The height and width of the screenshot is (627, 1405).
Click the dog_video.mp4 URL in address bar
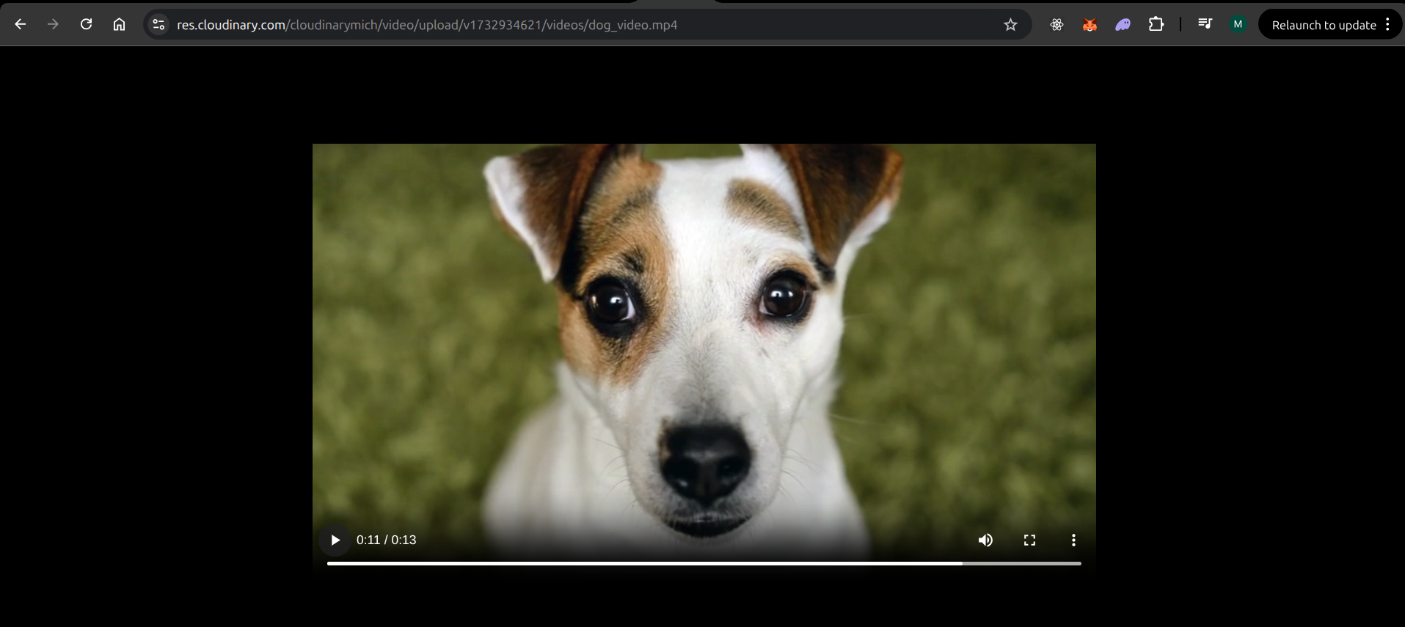pyautogui.click(x=427, y=25)
